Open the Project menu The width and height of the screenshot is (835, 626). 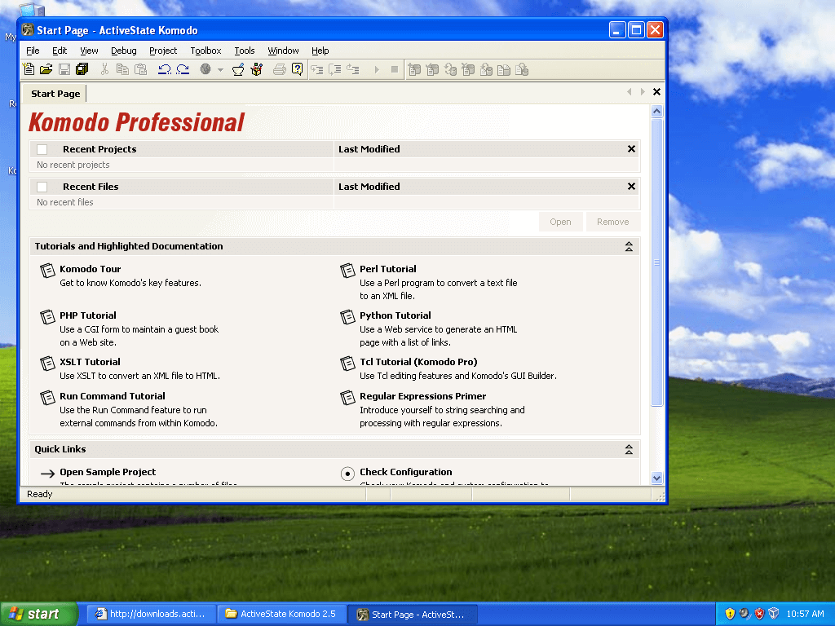pyautogui.click(x=163, y=51)
